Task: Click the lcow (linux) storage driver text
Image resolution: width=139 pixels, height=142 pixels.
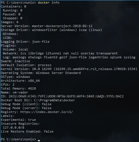Action: 91,30
